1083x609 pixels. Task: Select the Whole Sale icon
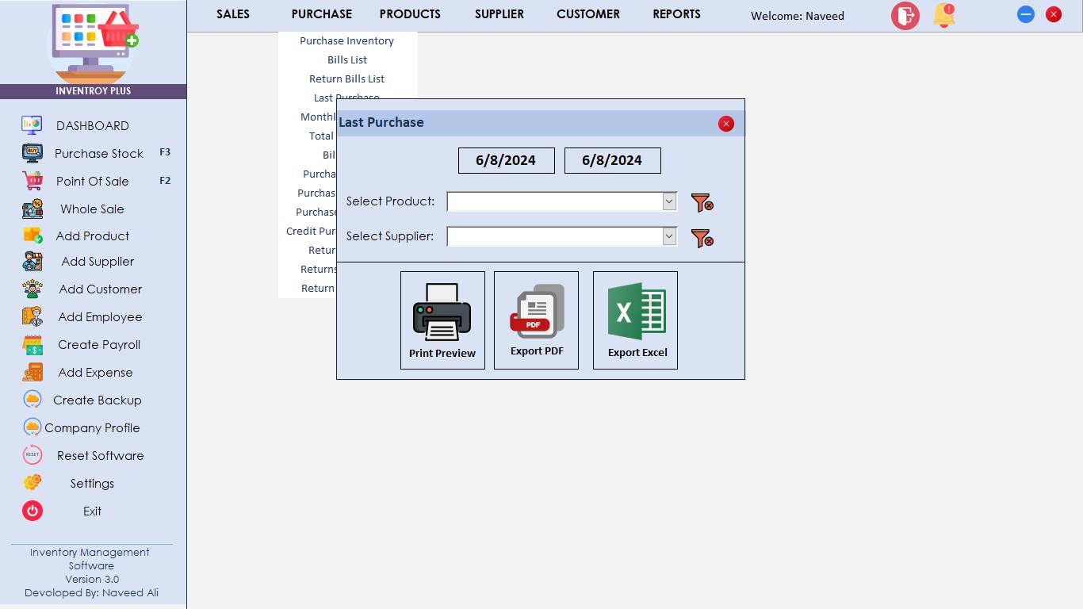coord(32,209)
